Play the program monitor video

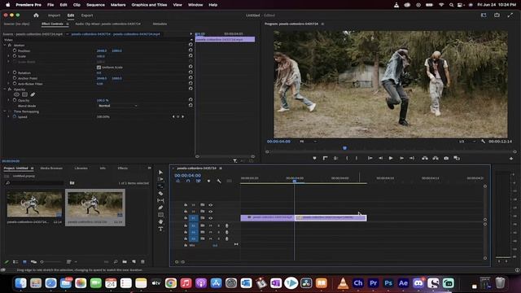click(x=391, y=159)
